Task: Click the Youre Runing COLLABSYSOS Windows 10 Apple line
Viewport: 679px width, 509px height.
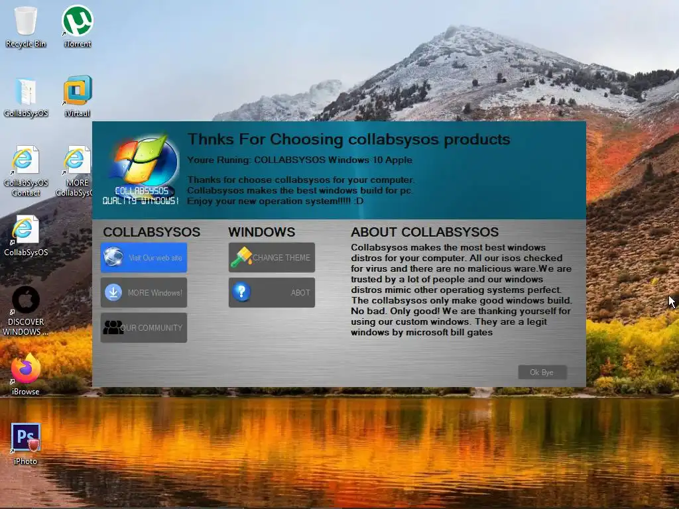Action: coord(300,160)
